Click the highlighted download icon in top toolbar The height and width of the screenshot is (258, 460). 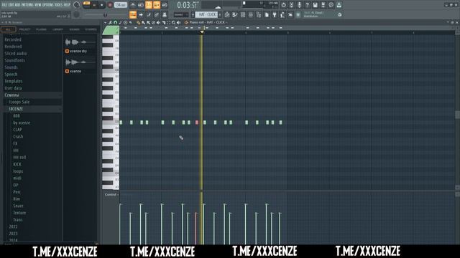tap(339, 5)
